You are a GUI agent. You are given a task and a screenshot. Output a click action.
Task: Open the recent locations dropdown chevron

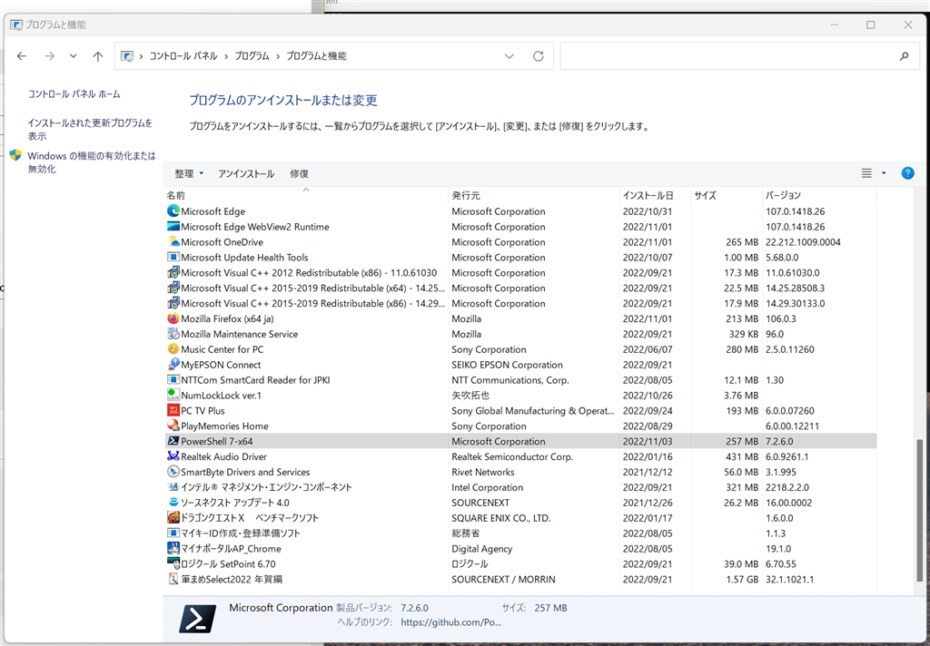pyautogui.click(x=73, y=56)
